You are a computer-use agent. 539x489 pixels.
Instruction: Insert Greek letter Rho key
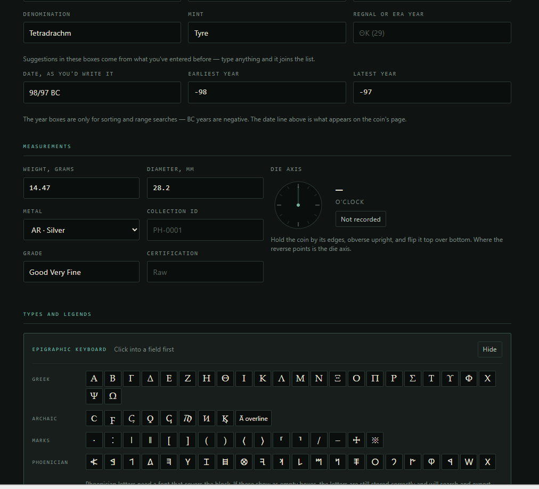(394, 379)
